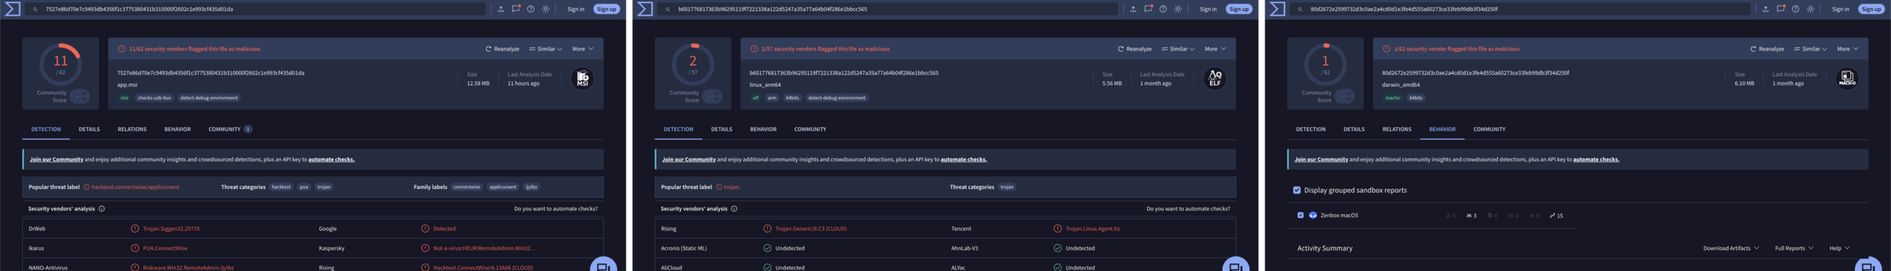Toggle light theme sun icon in linux_arm64 window
This screenshot has height=271, width=1891.
[x=1178, y=9]
